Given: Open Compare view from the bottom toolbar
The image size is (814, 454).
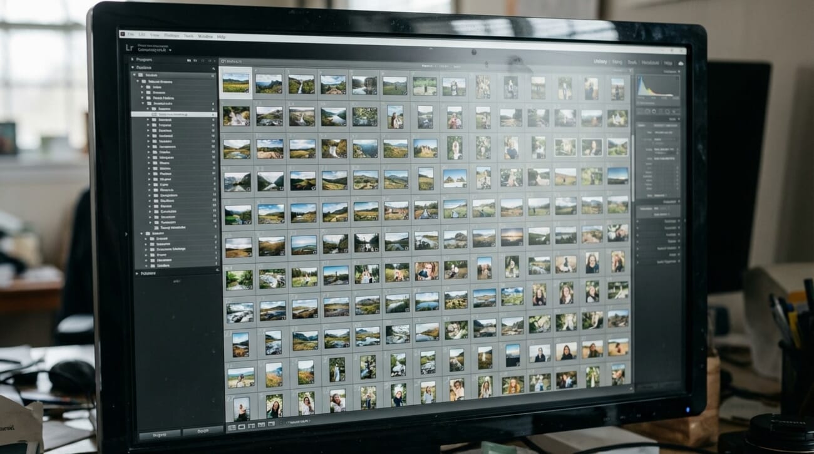Looking at the screenshot, I should point(252,426).
